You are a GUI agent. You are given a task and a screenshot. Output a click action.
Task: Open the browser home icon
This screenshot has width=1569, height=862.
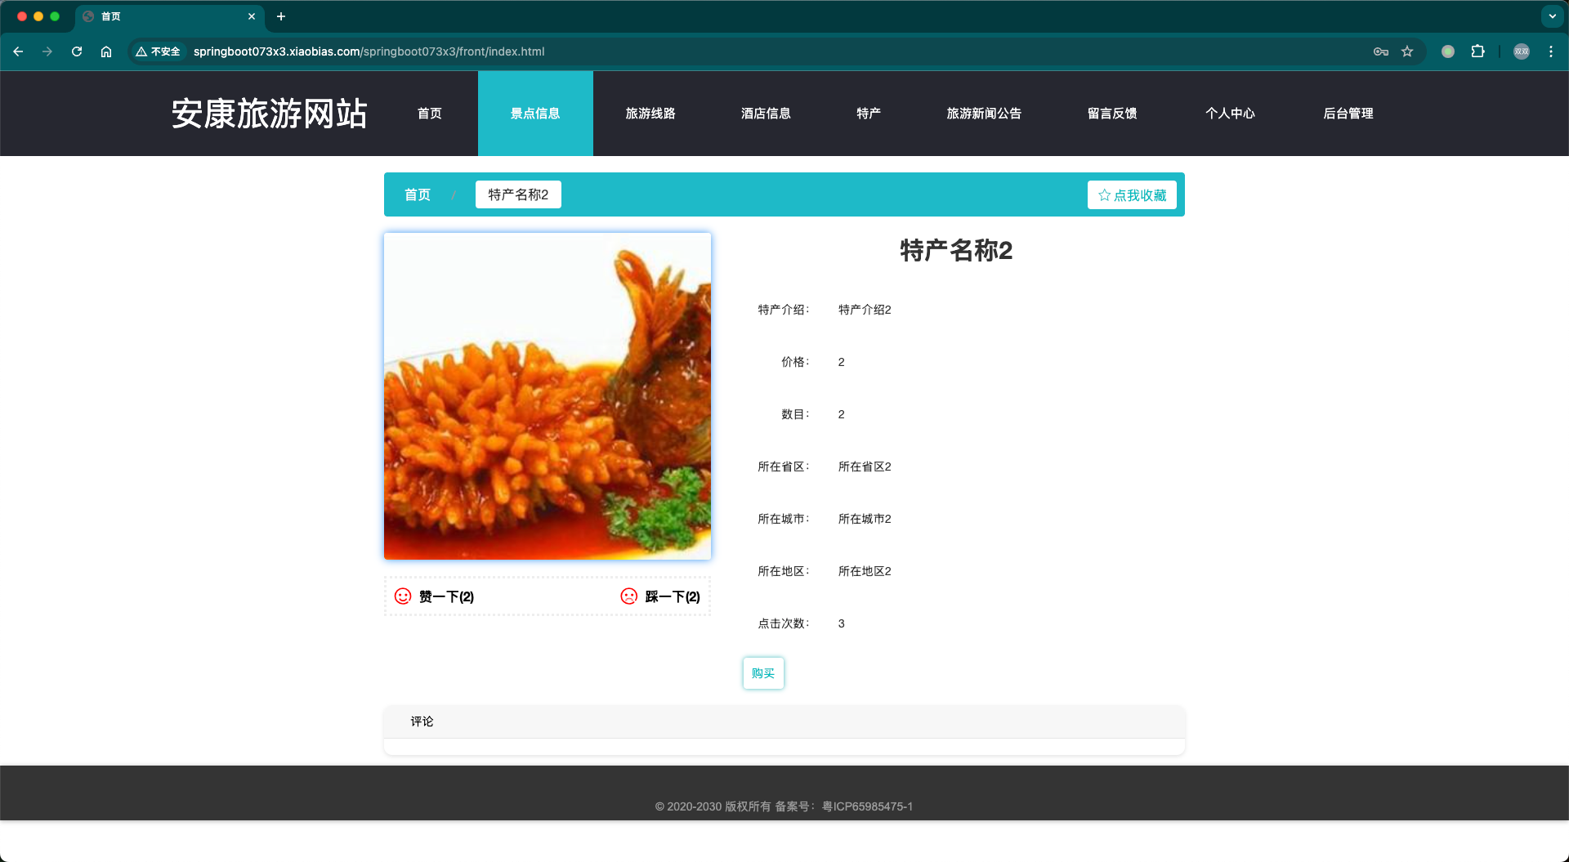[106, 51]
